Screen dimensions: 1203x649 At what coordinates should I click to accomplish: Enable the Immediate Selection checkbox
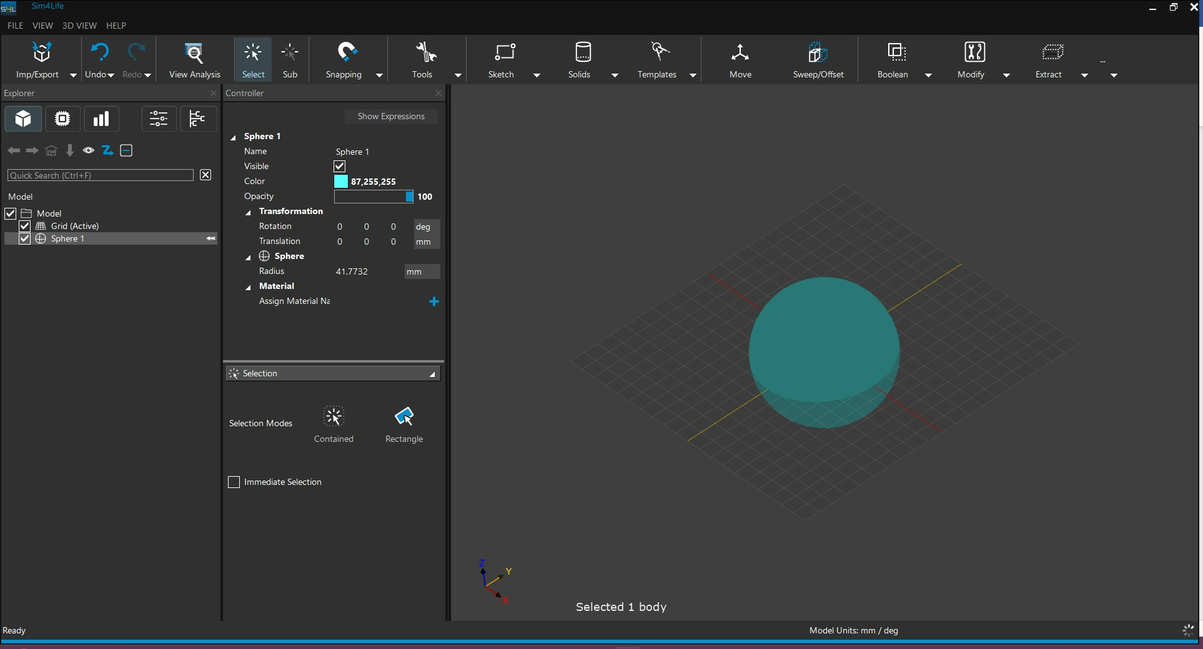(234, 482)
